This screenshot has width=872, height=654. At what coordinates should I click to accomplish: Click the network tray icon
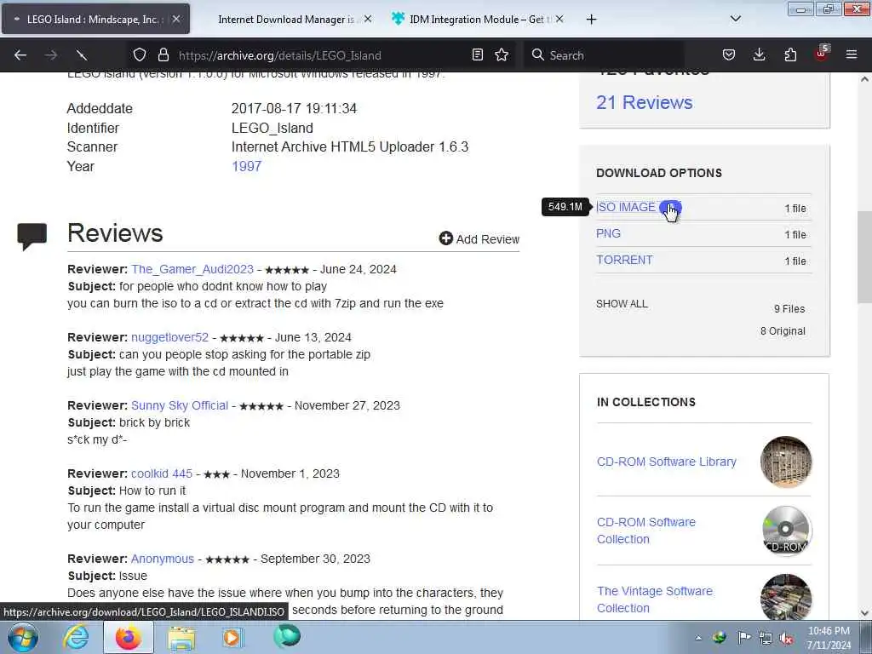click(766, 638)
